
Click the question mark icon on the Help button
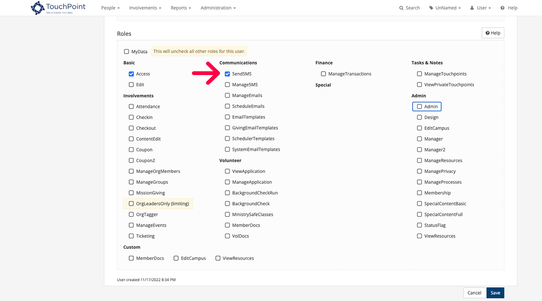488,33
